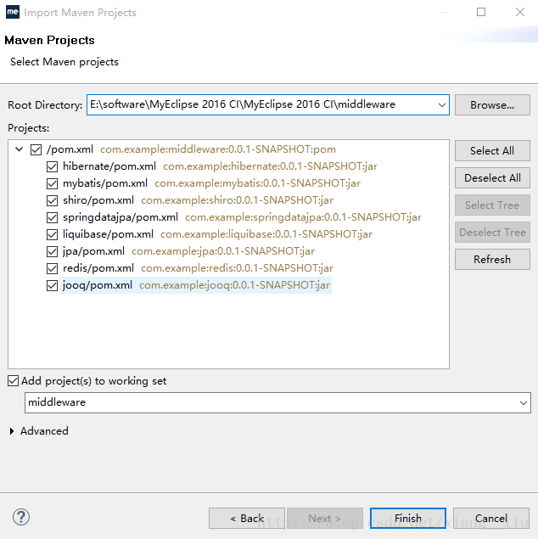This screenshot has width=538, height=539.
Task: Select the /pom.xml root row
Action: [191, 149]
